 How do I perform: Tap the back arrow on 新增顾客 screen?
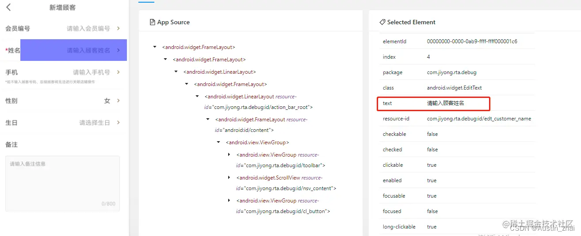8,7
